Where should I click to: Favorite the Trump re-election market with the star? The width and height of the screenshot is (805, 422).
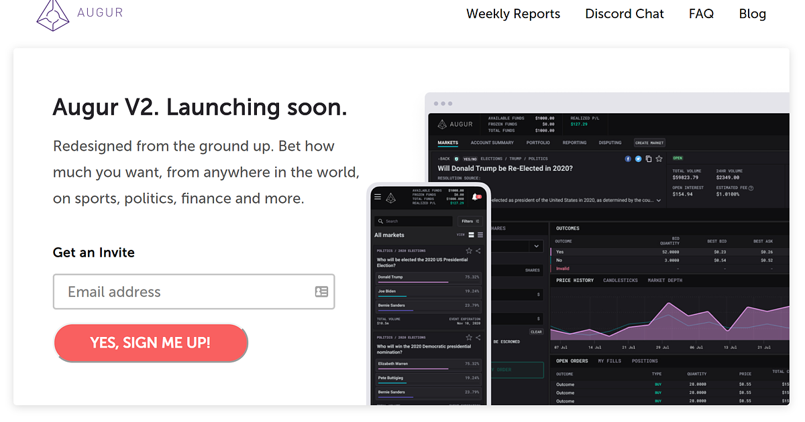(659, 159)
